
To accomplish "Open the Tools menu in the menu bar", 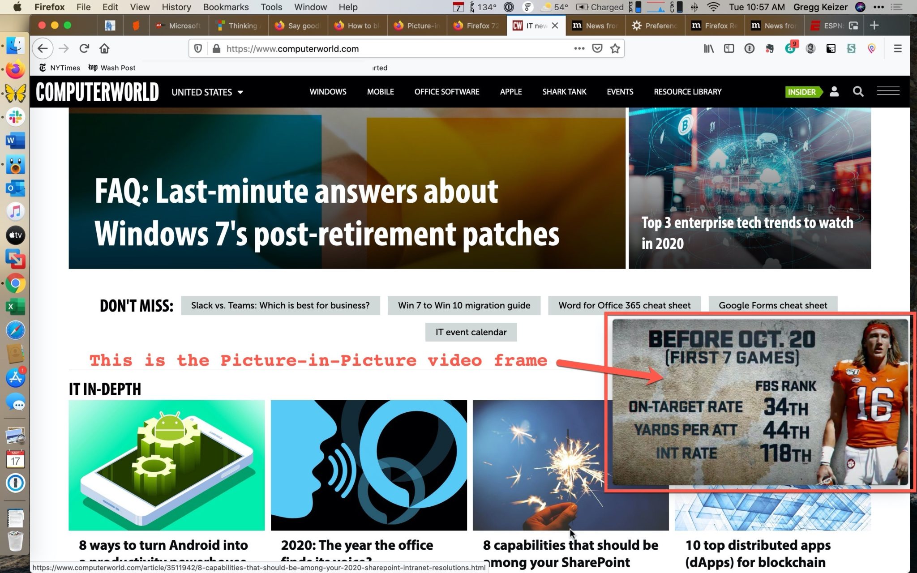I will point(271,7).
